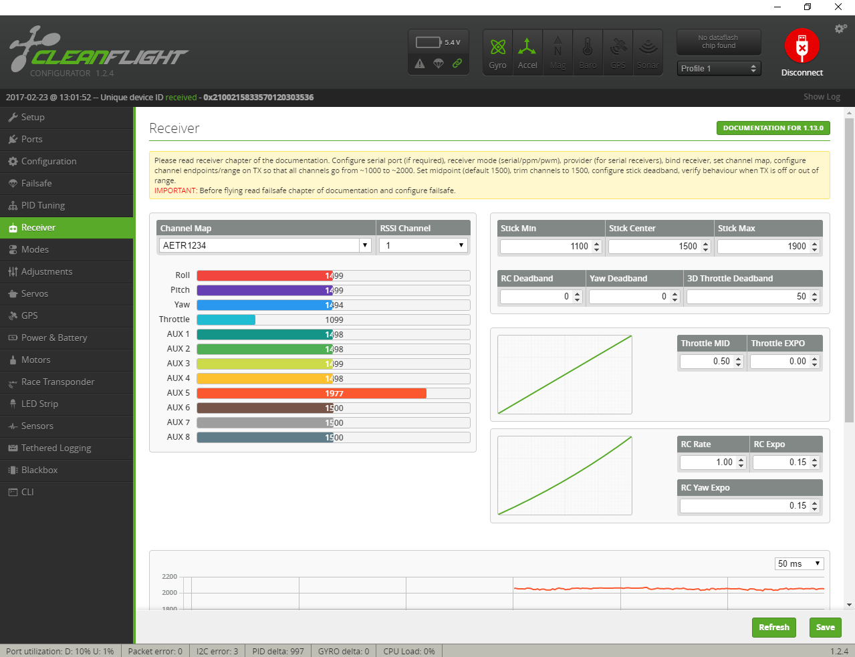Open Documentation for 1.13.0

pos(773,128)
